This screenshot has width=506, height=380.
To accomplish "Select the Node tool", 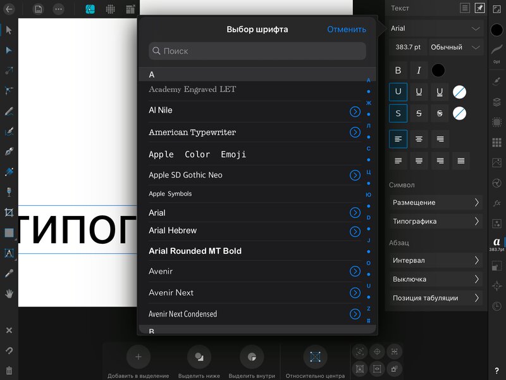I will tap(9, 50).
